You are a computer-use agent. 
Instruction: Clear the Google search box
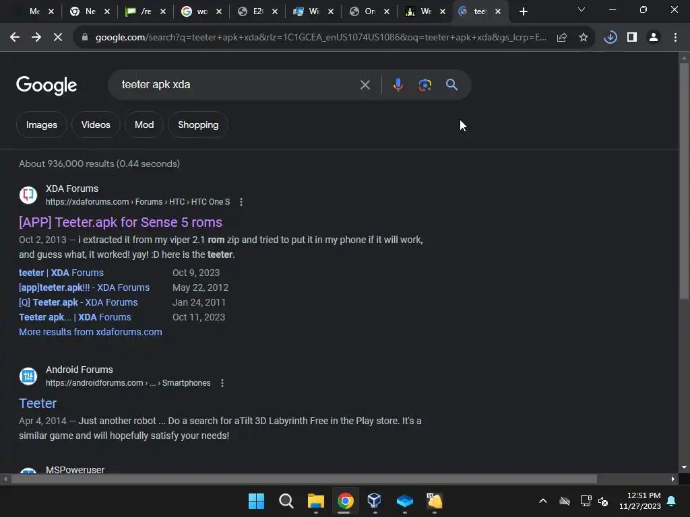point(365,84)
